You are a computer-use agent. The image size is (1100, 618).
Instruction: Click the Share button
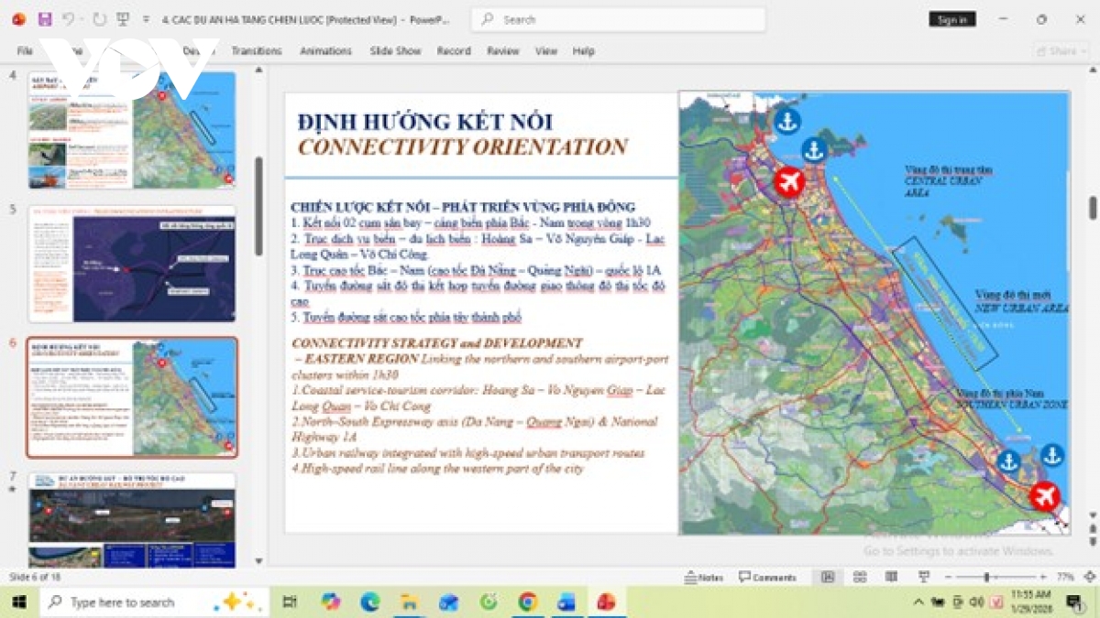tap(1061, 51)
